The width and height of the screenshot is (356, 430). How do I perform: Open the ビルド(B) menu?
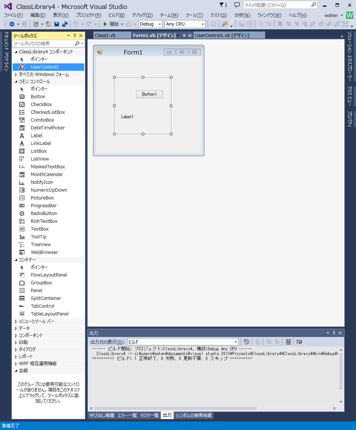click(116, 15)
